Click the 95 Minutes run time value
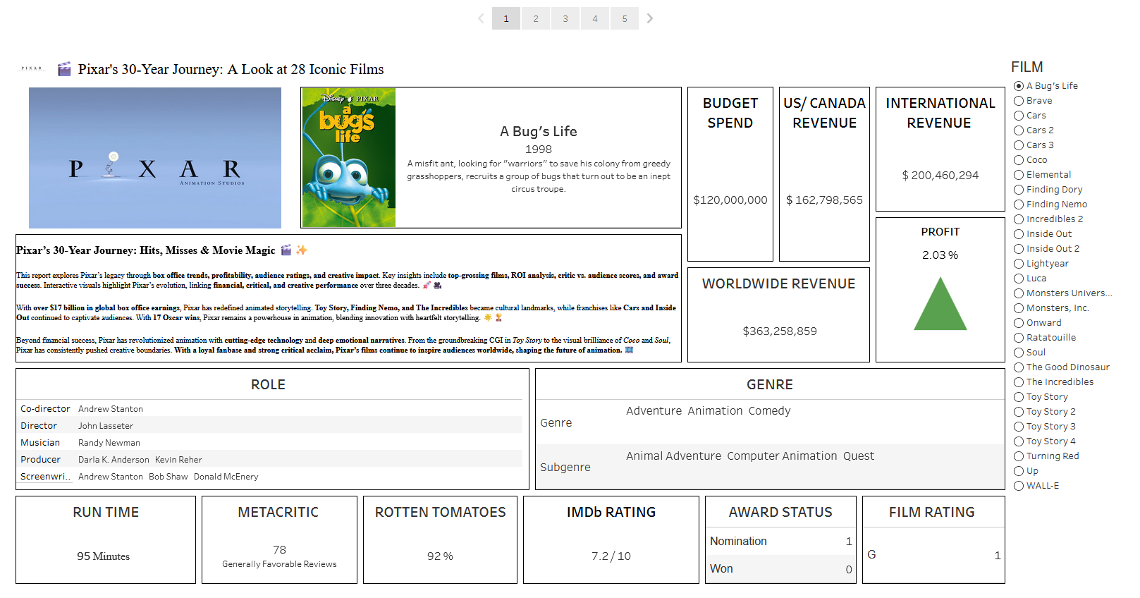 tap(104, 556)
